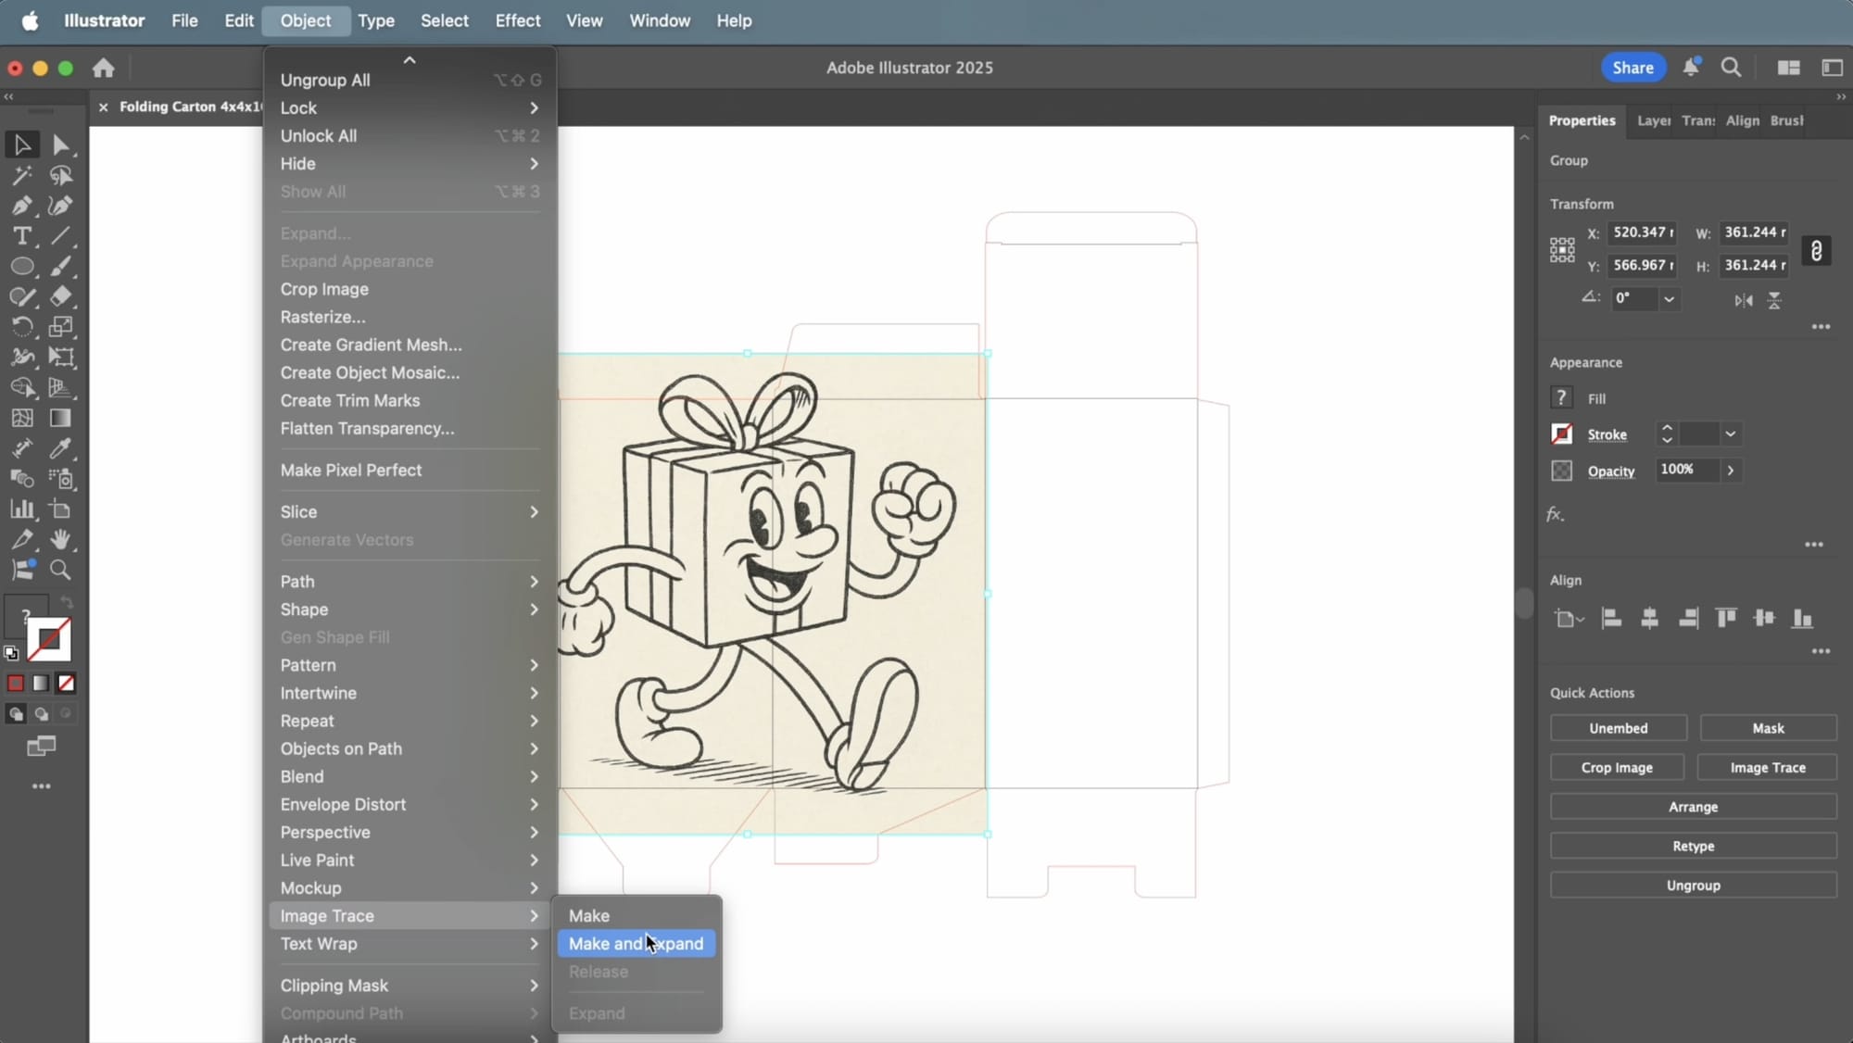Select the Lasso tool
Viewport: 1853px width, 1043px height.
[x=60, y=175]
